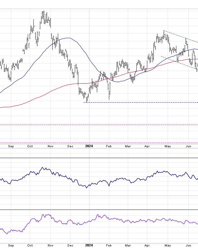The height and width of the screenshot is (248, 198).
Task: Click the Sep label on bottom time axis
Action: [x=11, y=246]
